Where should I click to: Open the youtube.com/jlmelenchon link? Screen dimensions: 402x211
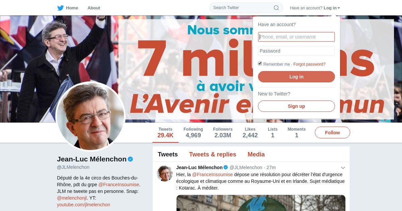pyautogui.click(x=83, y=205)
